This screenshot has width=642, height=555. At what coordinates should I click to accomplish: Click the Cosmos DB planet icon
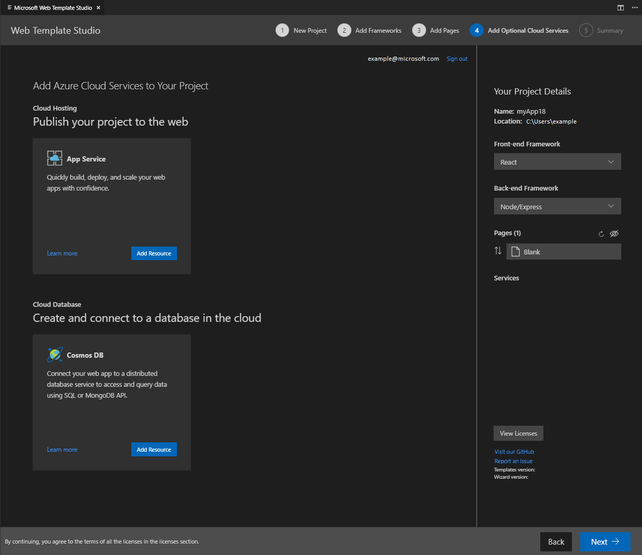[54, 355]
